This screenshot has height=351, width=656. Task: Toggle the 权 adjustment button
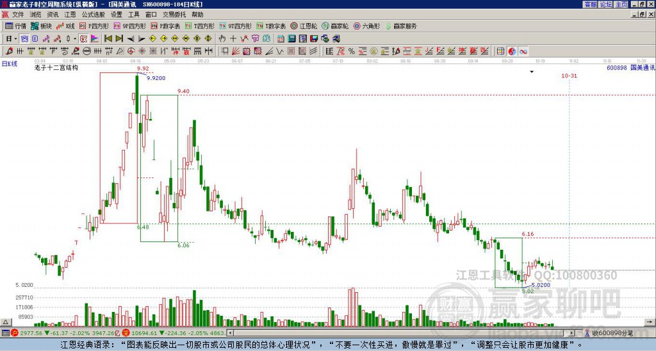[83, 39]
